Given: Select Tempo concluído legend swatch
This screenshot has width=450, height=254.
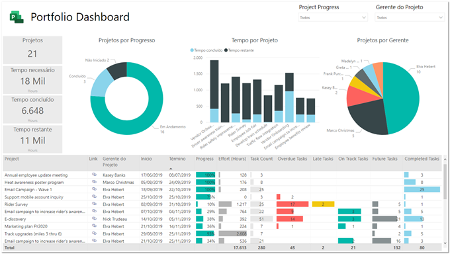Looking at the screenshot, I should pyautogui.click(x=192, y=50).
